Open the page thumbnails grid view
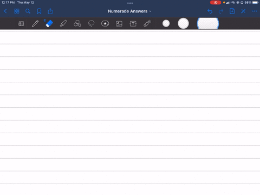 point(17,11)
